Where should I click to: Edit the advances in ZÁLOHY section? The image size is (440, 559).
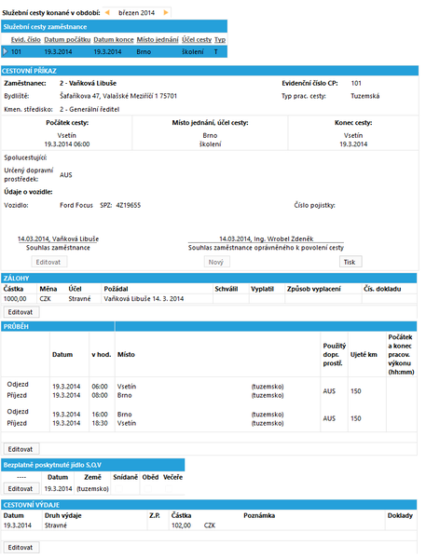[x=21, y=312]
